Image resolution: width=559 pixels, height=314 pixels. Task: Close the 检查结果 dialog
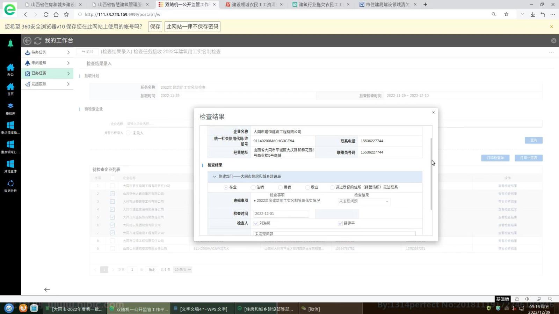(433, 112)
